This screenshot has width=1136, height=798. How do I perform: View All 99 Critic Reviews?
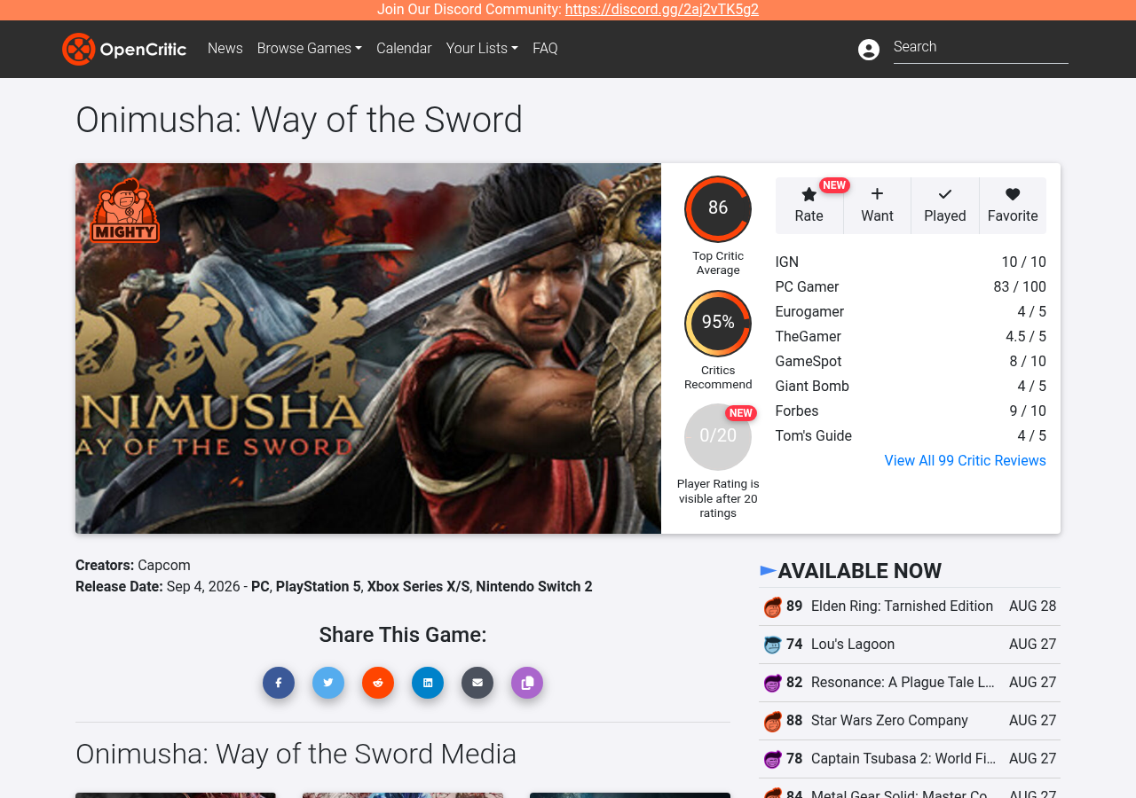click(x=966, y=461)
